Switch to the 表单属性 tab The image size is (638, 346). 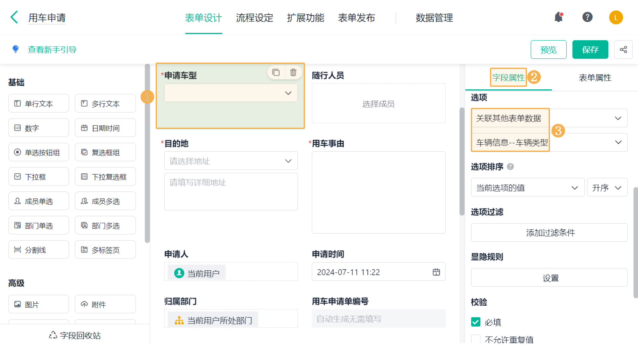[x=595, y=78]
